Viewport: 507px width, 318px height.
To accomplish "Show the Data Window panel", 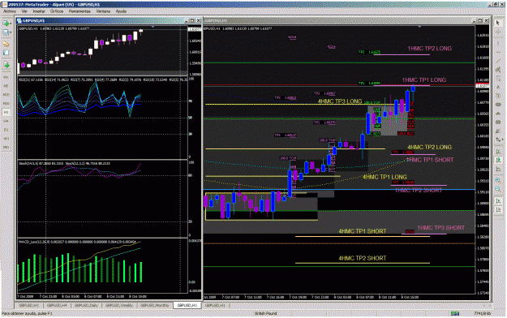I will [6, 53].
